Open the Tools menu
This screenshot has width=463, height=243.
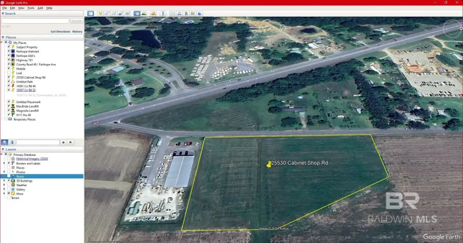click(31, 8)
